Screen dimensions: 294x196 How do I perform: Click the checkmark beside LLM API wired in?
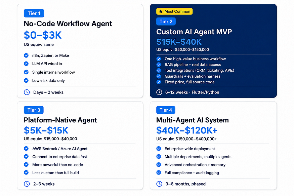click(26, 64)
